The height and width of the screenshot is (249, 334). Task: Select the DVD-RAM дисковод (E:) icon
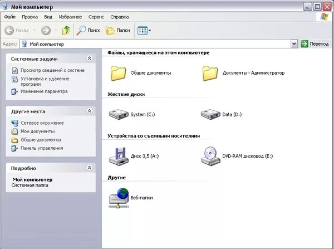point(210,156)
